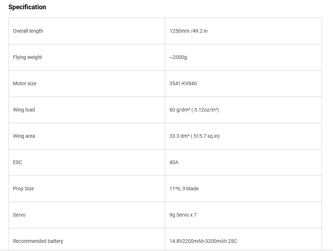Click the Motor size label

(25, 83)
